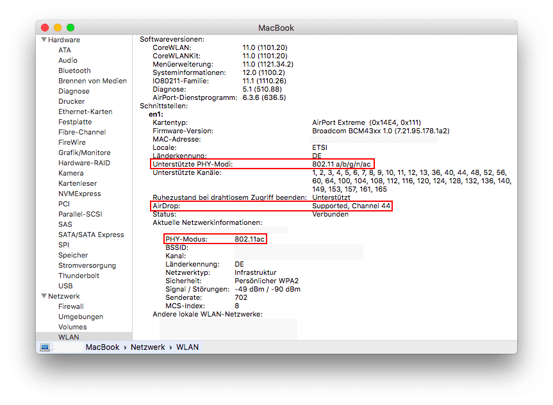Screen dimensions: 553x405
Task: Open Parallel-SCSI entry
Action: tap(80, 214)
